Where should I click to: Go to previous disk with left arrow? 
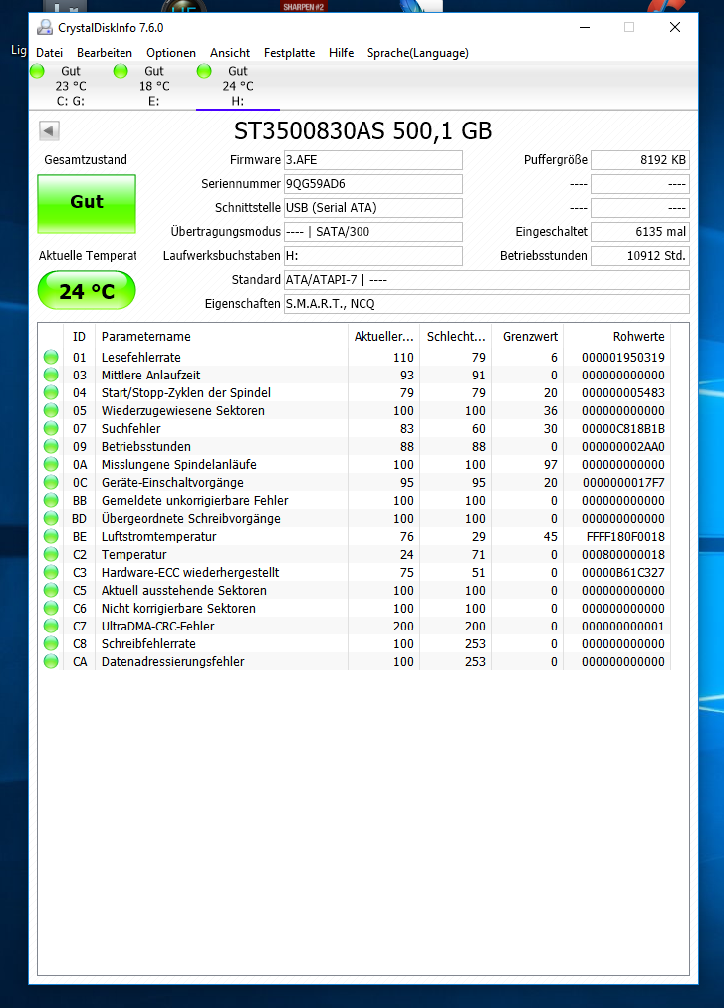tap(50, 130)
